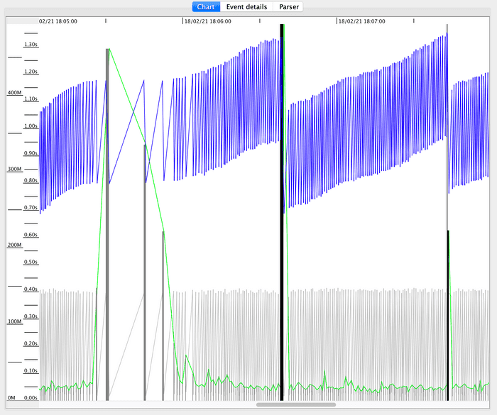Click the 18:05:00 timestamp on time axis

click(58, 21)
